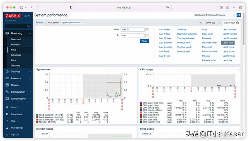248x141 pixels.
Task: Open Latest data under Monitoring
Action: (16, 55)
